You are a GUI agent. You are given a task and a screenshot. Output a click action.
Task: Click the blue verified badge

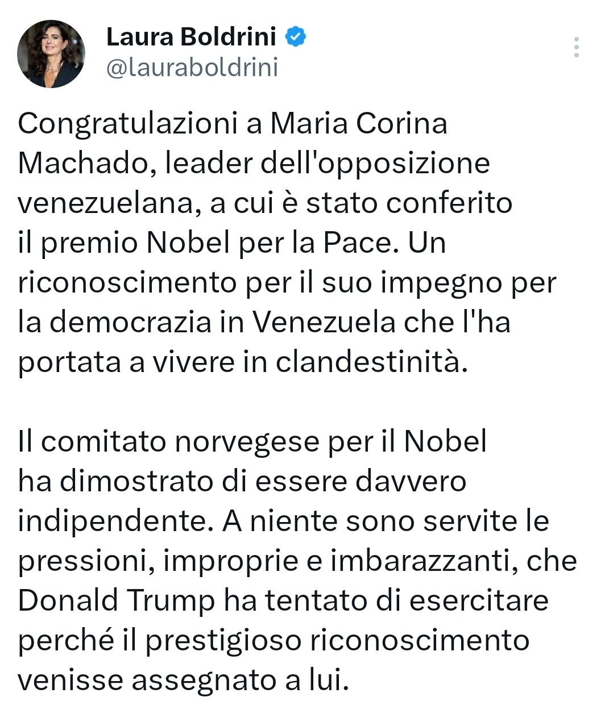coord(296,37)
